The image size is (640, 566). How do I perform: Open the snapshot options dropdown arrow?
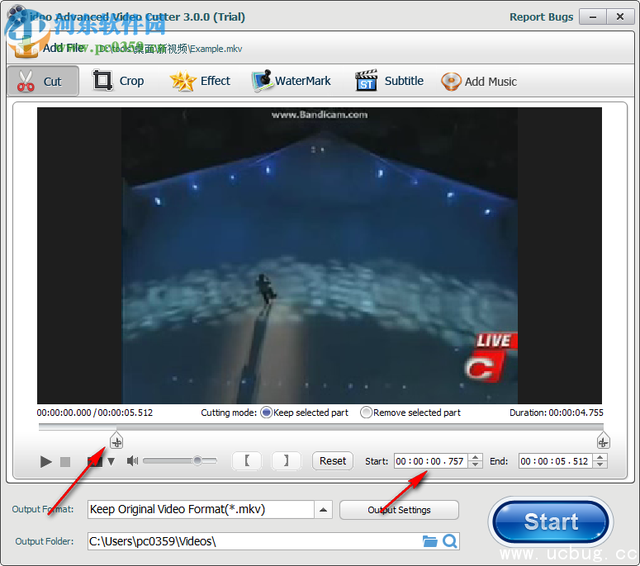pos(111,462)
